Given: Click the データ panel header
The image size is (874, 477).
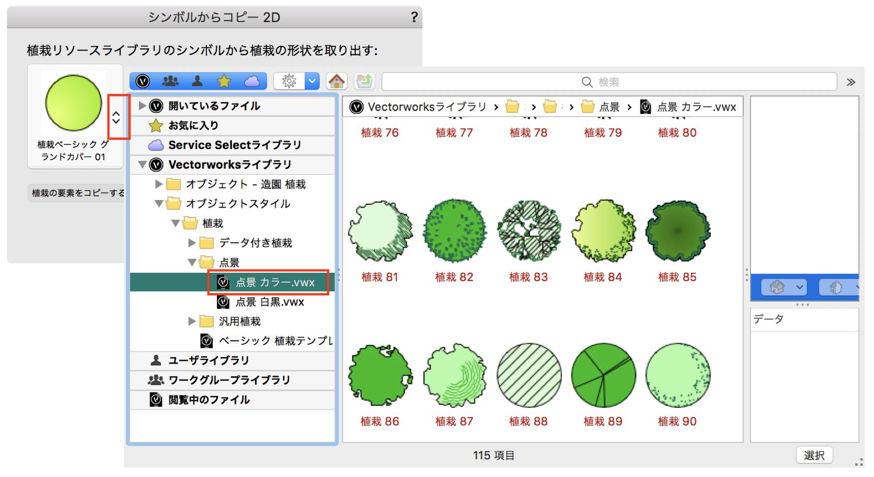Looking at the screenshot, I should [x=805, y=320].
